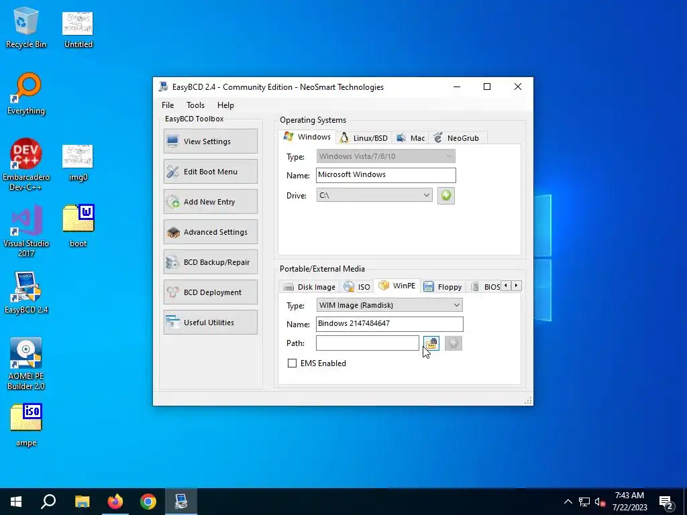Select the img0 desktop file

point(78,162)
